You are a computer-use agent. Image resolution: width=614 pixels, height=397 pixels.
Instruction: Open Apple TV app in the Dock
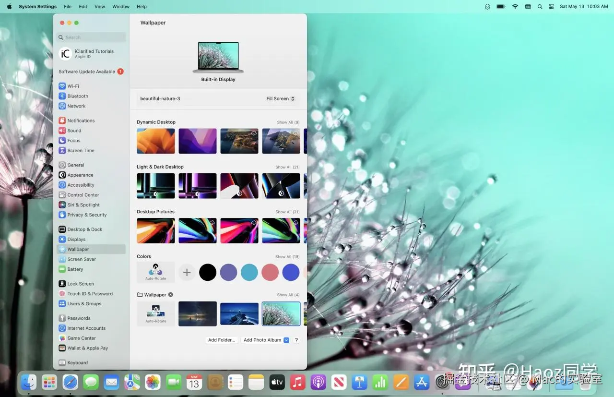[x=277, y=383]
